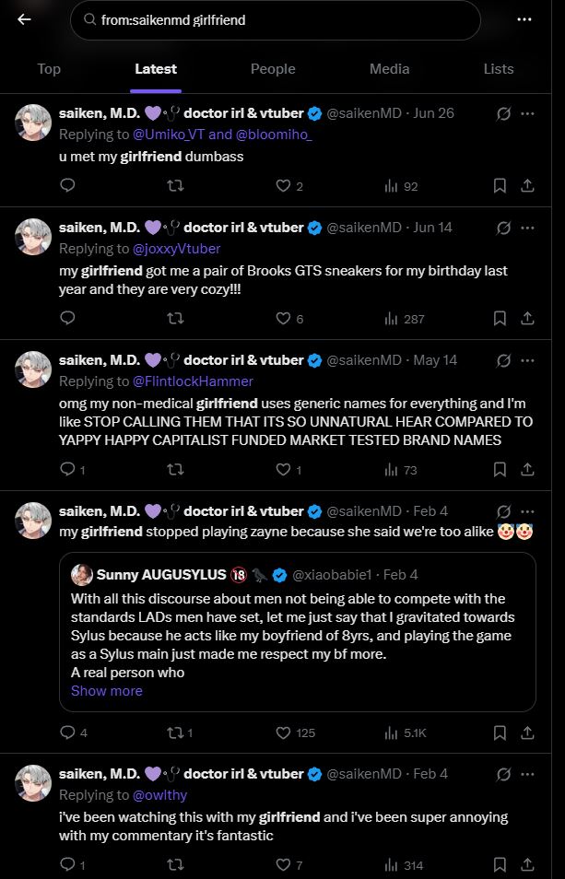Retweet the zayne tweet
The image size is (565, 879).
[x=172, y=732]
